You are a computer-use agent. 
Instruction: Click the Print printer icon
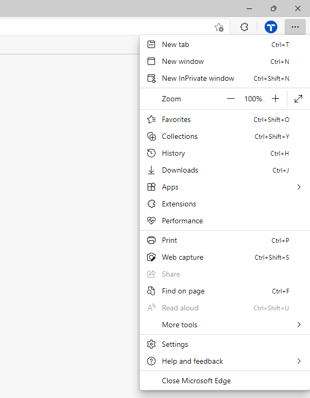[151, 240]
